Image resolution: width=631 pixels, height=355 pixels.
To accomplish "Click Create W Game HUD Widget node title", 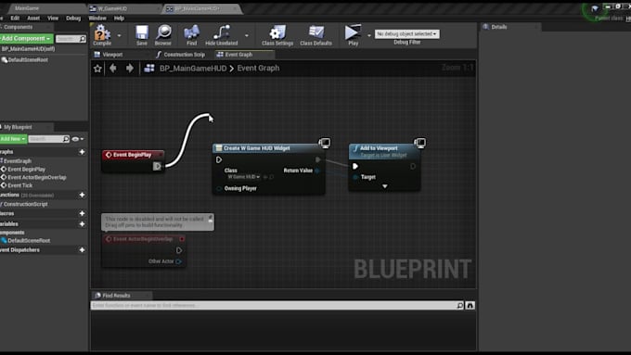I will tap(257, 148).
